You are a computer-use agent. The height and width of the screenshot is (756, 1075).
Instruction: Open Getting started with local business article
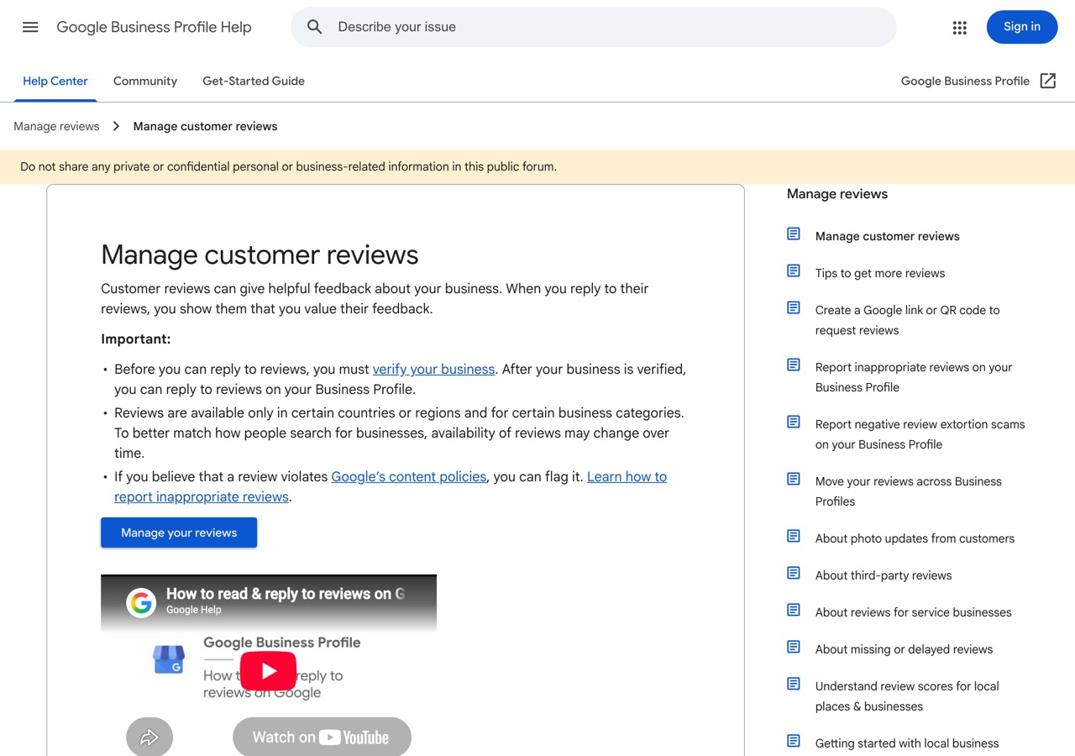click(x=907, y=743)
